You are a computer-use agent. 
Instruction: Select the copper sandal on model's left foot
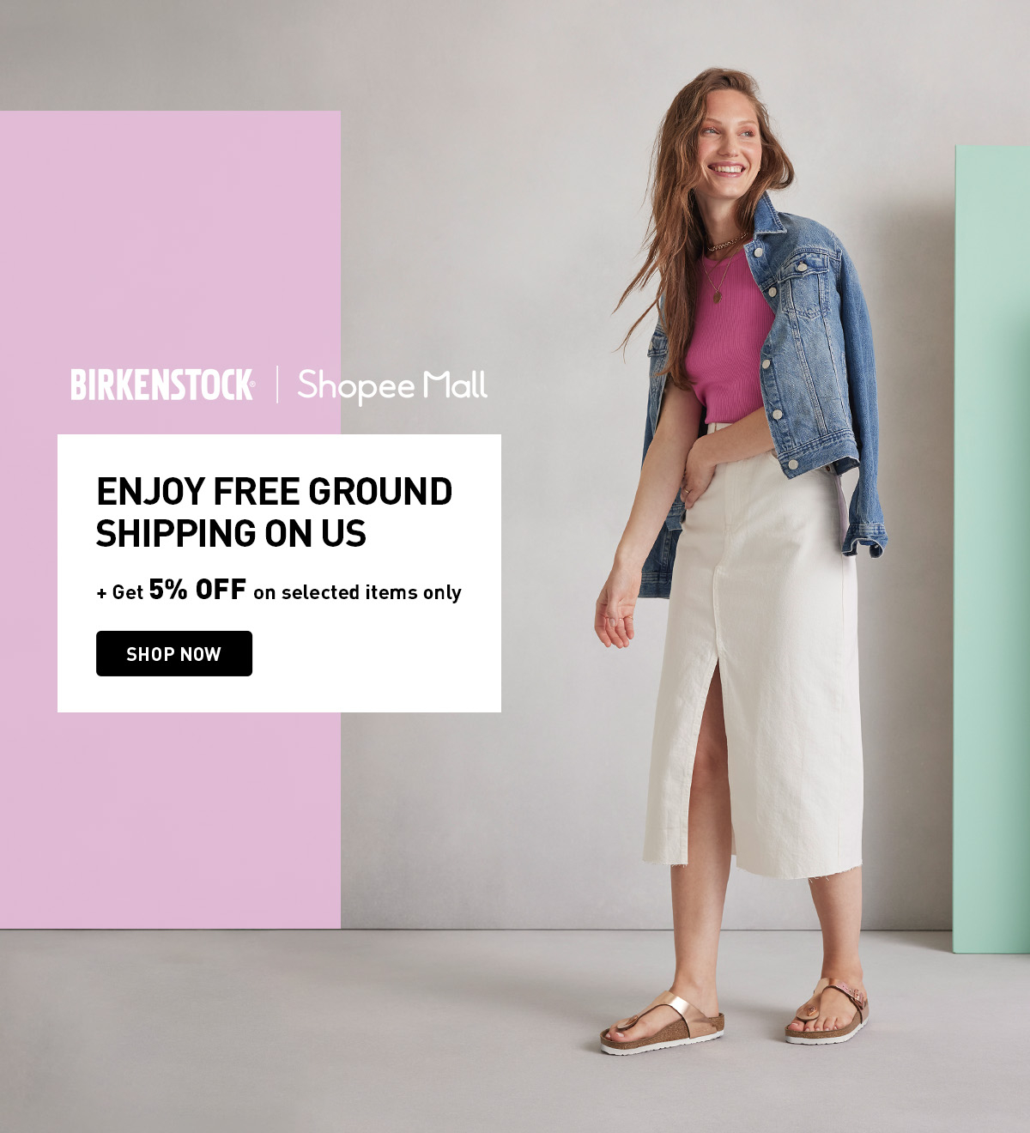click(662, 1022)
